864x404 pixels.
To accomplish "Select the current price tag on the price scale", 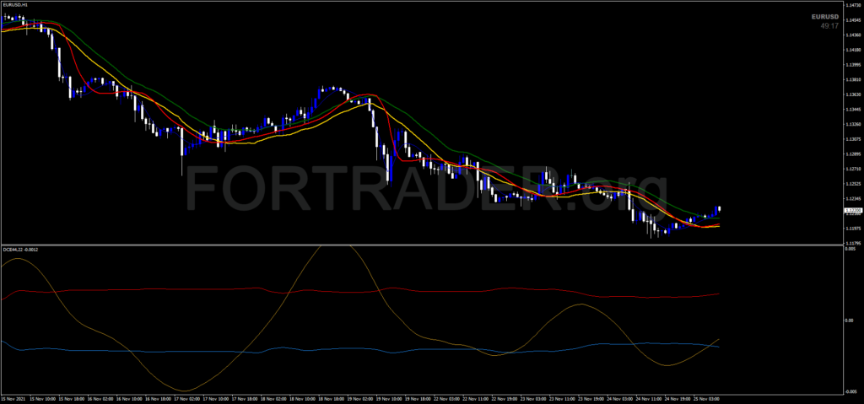I will [x=852, y=211].
